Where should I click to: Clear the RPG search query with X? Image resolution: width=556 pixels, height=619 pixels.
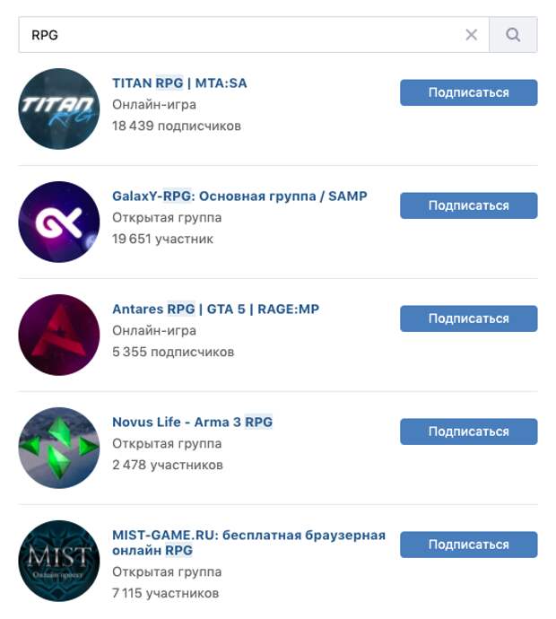pos(471,35)
